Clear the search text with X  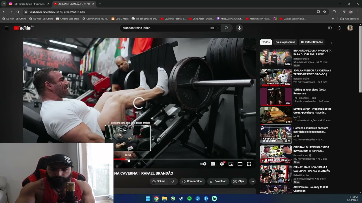tap(217, 28)
